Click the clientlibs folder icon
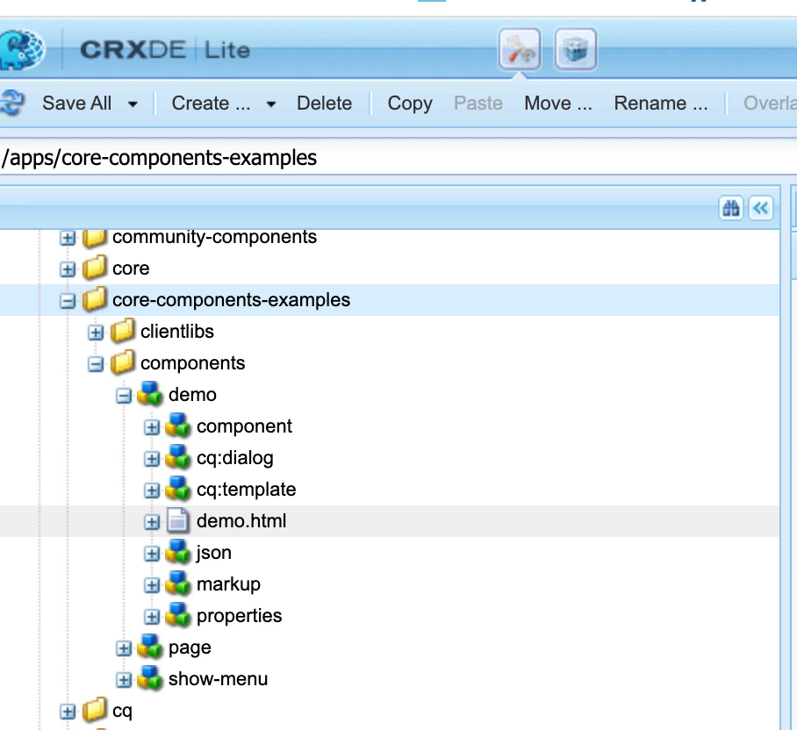The width and height of the screenshot is (797, 730). pos(123,331)
